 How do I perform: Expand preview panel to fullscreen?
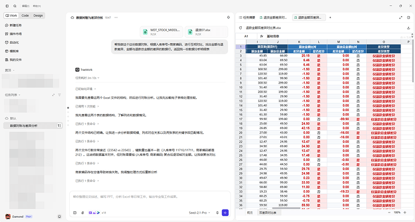[401, 17]
